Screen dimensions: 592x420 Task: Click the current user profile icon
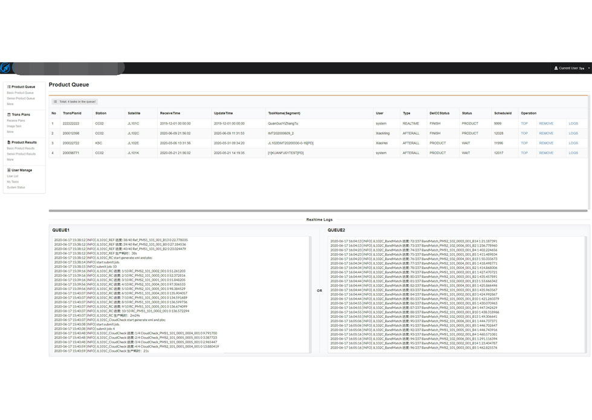[x=556, y=68]
